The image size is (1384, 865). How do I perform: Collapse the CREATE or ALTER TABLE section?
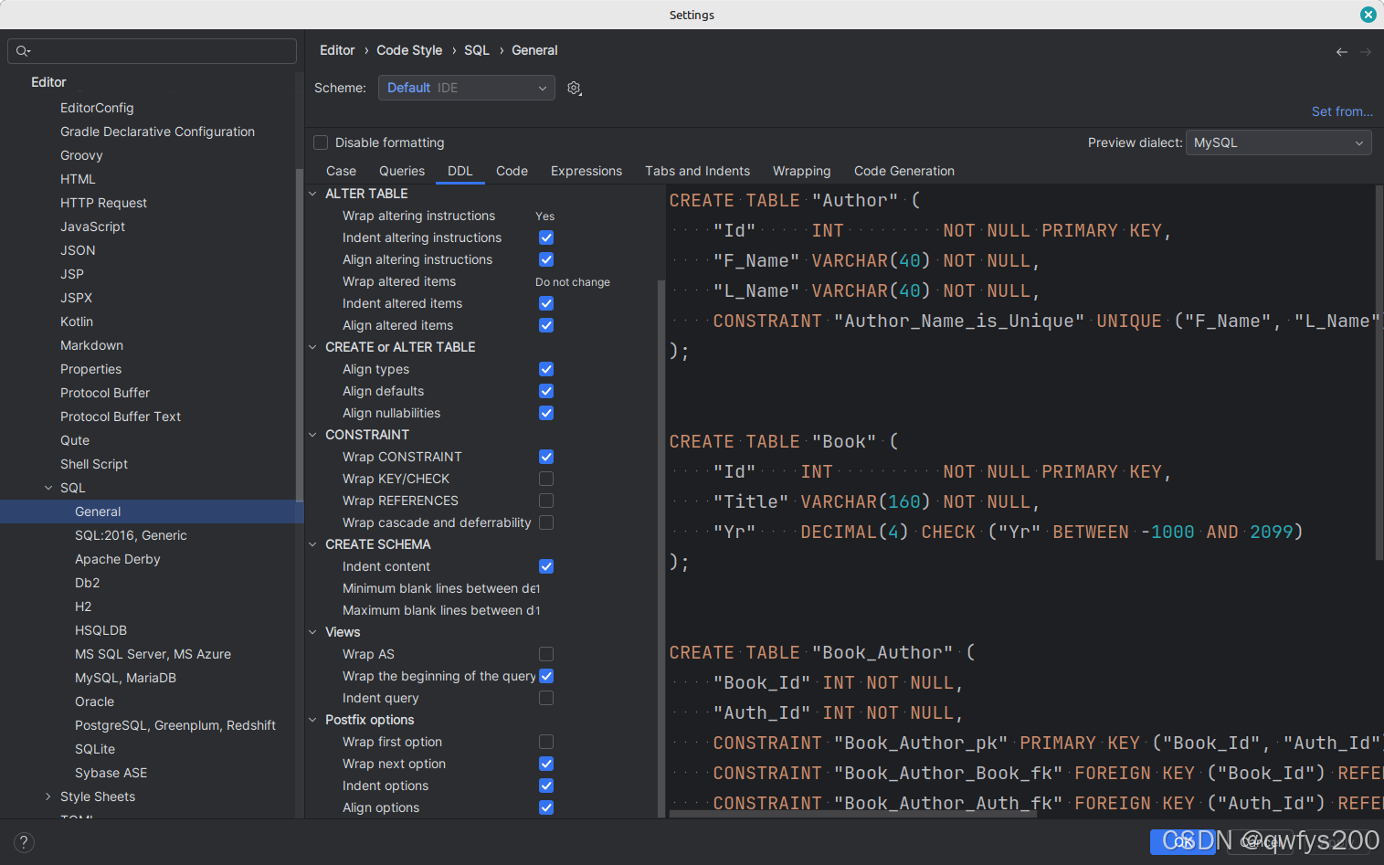(x=313, y=347)
